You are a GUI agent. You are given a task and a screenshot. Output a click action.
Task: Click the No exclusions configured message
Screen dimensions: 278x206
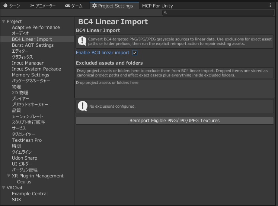pos(112,106)
